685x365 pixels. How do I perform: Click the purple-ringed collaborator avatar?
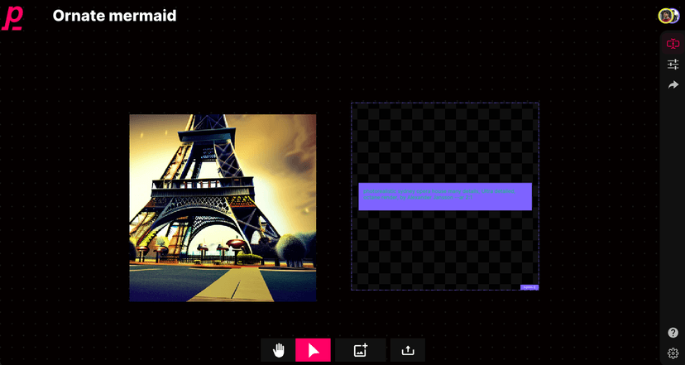point(675,16)
